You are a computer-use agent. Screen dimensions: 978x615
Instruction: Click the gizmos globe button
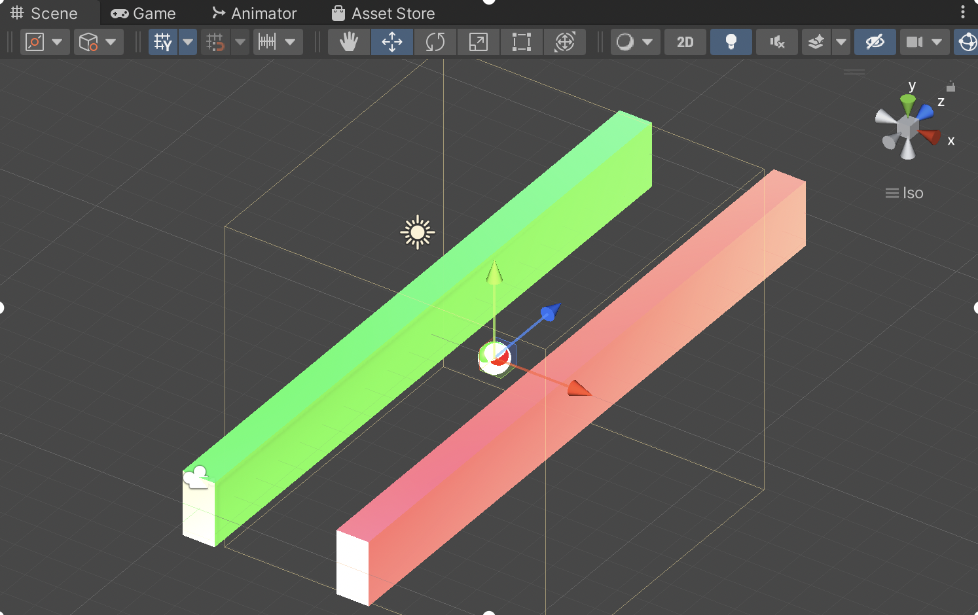[967, 43]
